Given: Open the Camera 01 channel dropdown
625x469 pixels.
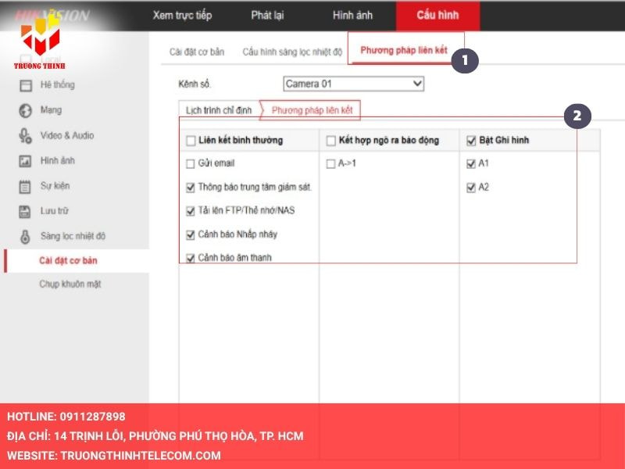Looking at the screenshot, I should (353, 84).
